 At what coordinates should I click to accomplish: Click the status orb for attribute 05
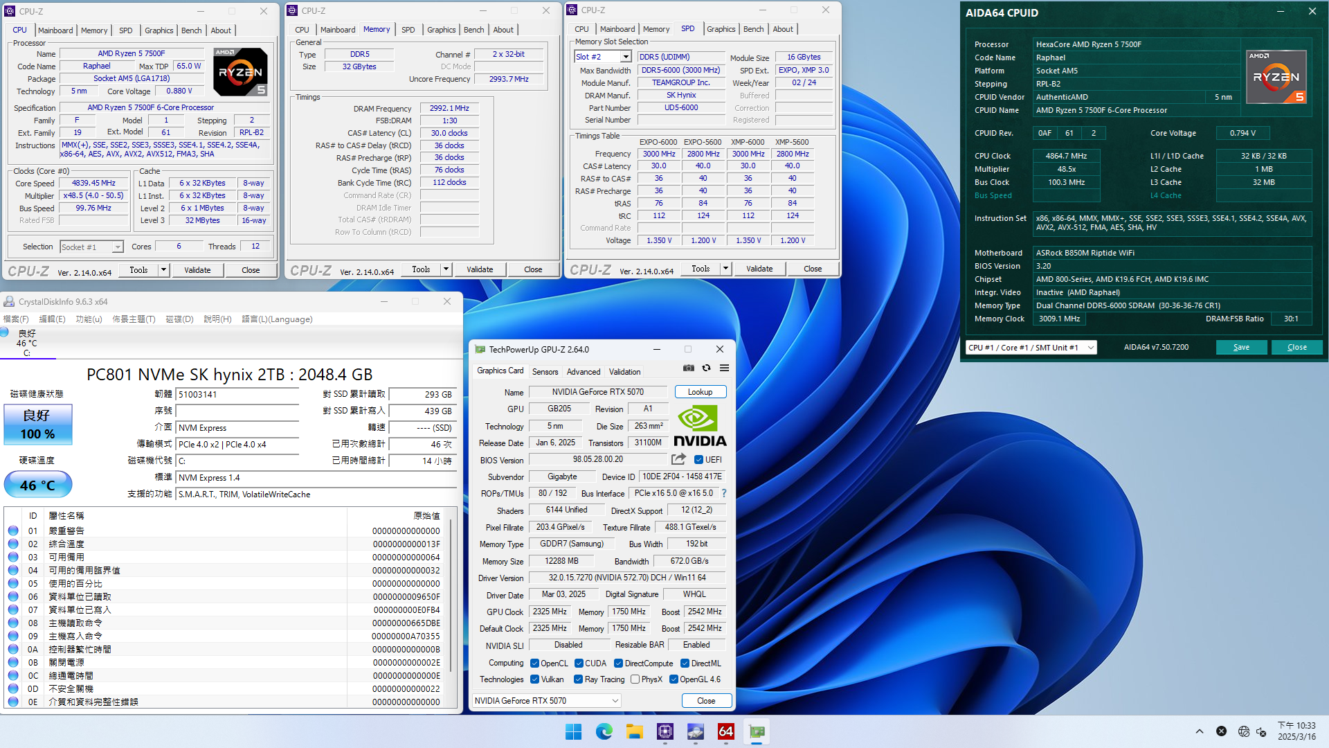coord(13,583)
